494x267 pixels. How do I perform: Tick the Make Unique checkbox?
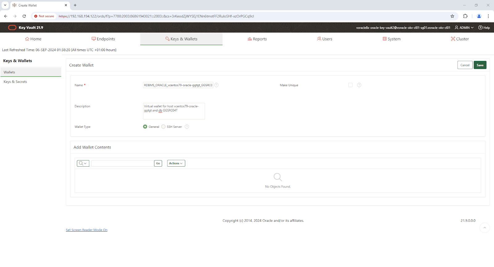pyautogui.click(x=350, y=85)
